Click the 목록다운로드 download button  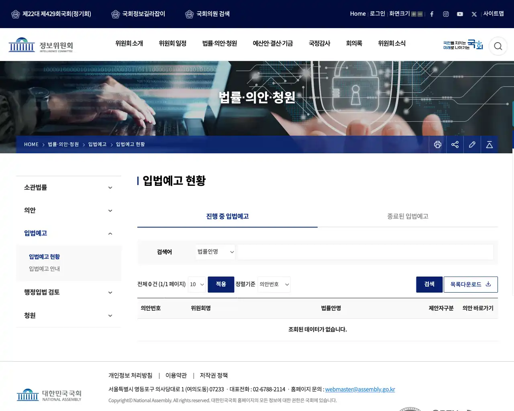[x=471, y=285]
